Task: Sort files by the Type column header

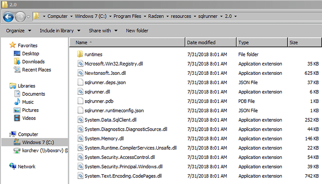Action: (x=262, y=42)
